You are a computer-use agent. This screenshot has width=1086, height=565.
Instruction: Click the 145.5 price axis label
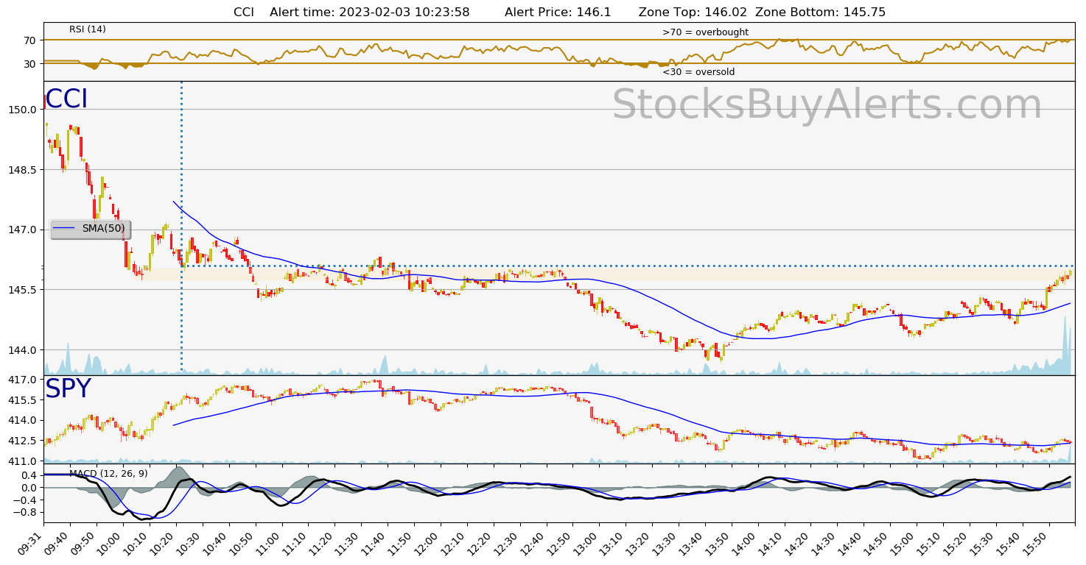pyautogui.click(x=22, y=290)
